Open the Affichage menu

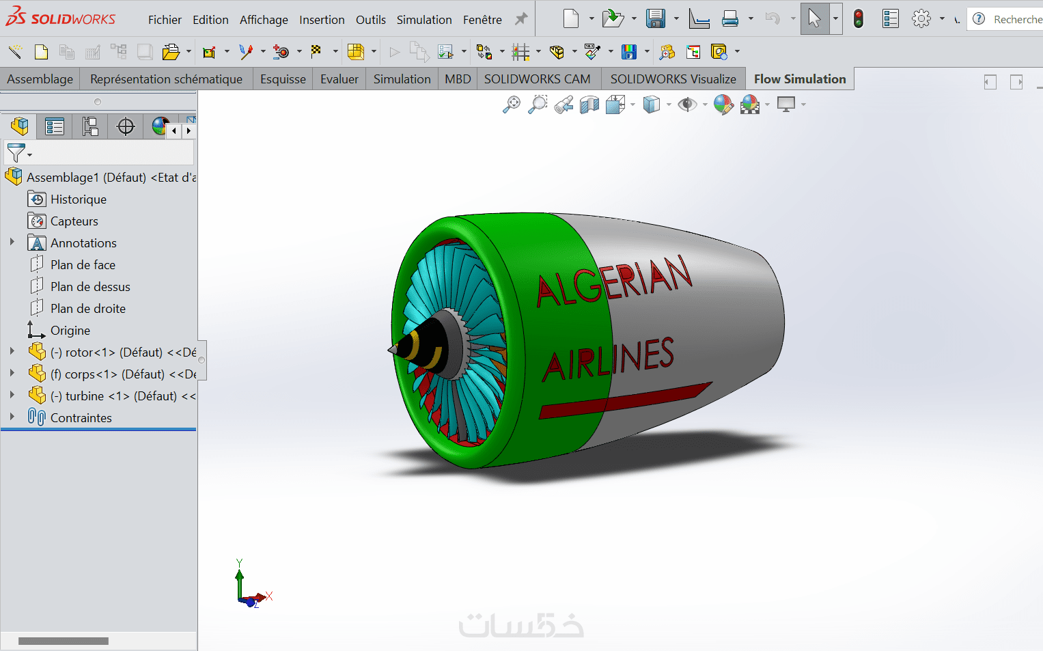tap(264, 20)
